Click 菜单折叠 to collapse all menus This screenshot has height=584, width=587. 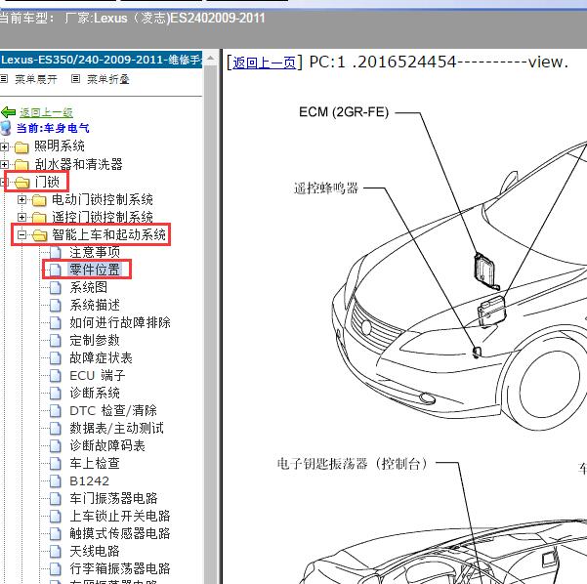(x=108, y=79)
